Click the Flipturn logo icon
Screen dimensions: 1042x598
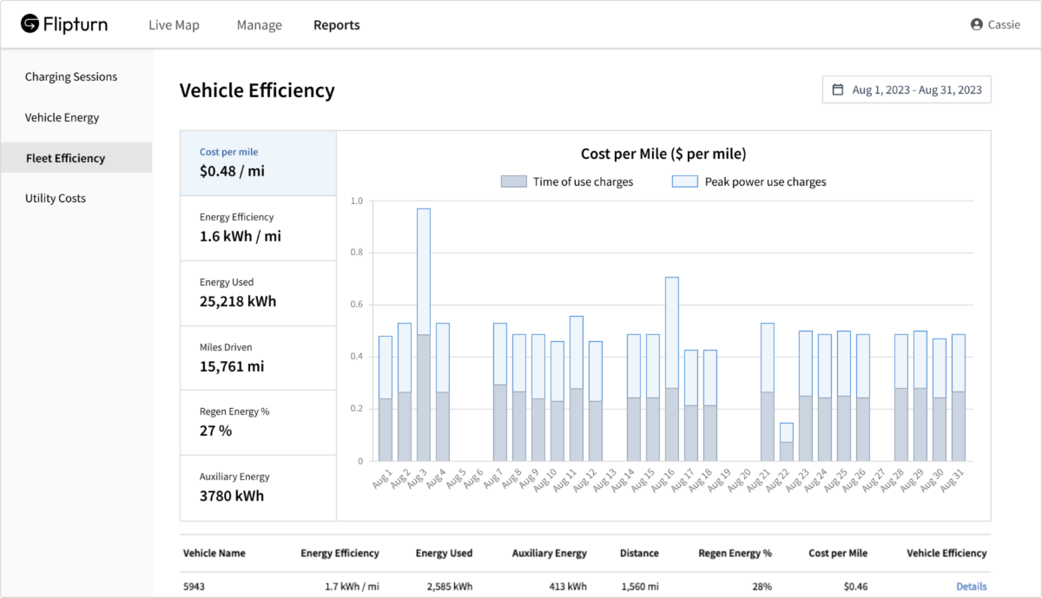30,24
